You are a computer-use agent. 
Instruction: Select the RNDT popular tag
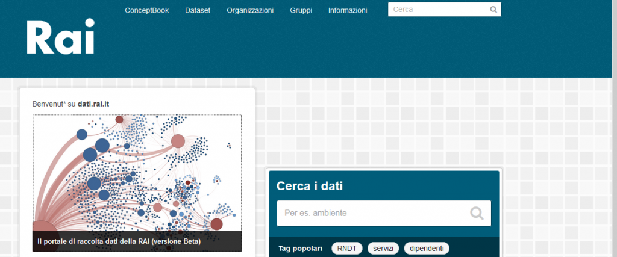click(347, 249)
